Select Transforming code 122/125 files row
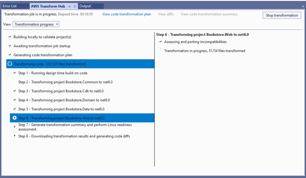Image resolution: width=306 pixels, height=178 pixels. pos(80,64)
